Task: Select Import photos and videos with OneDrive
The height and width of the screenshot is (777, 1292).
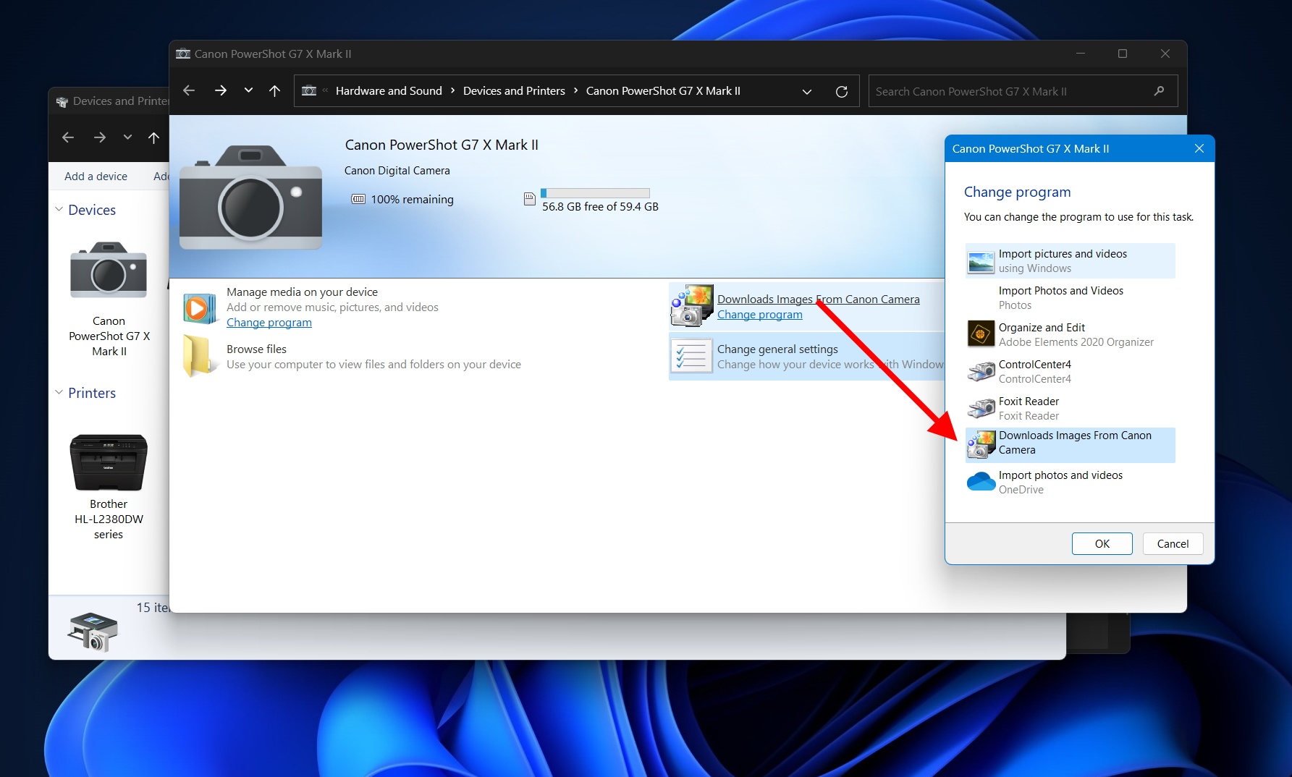Action: point(1071,482)
